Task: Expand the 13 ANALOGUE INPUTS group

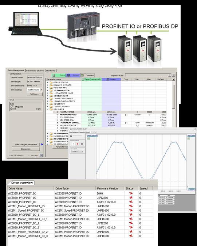Action: coord(47,99)
